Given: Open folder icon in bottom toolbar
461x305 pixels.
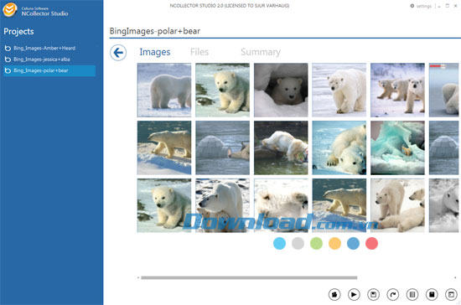Looking at the screenshot, I should coord(334,294).
